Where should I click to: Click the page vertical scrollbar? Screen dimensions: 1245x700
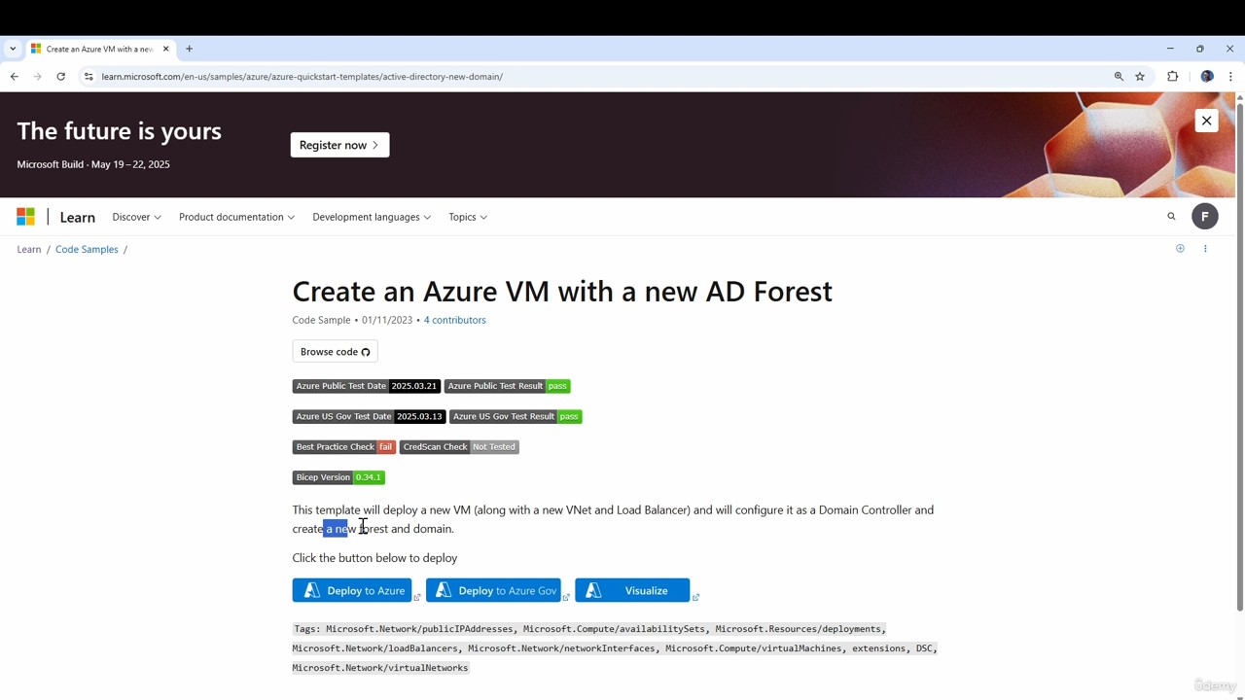point(1239,356)
